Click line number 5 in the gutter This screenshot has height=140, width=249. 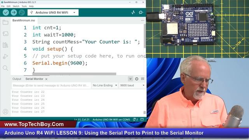(x=25, y=56)
